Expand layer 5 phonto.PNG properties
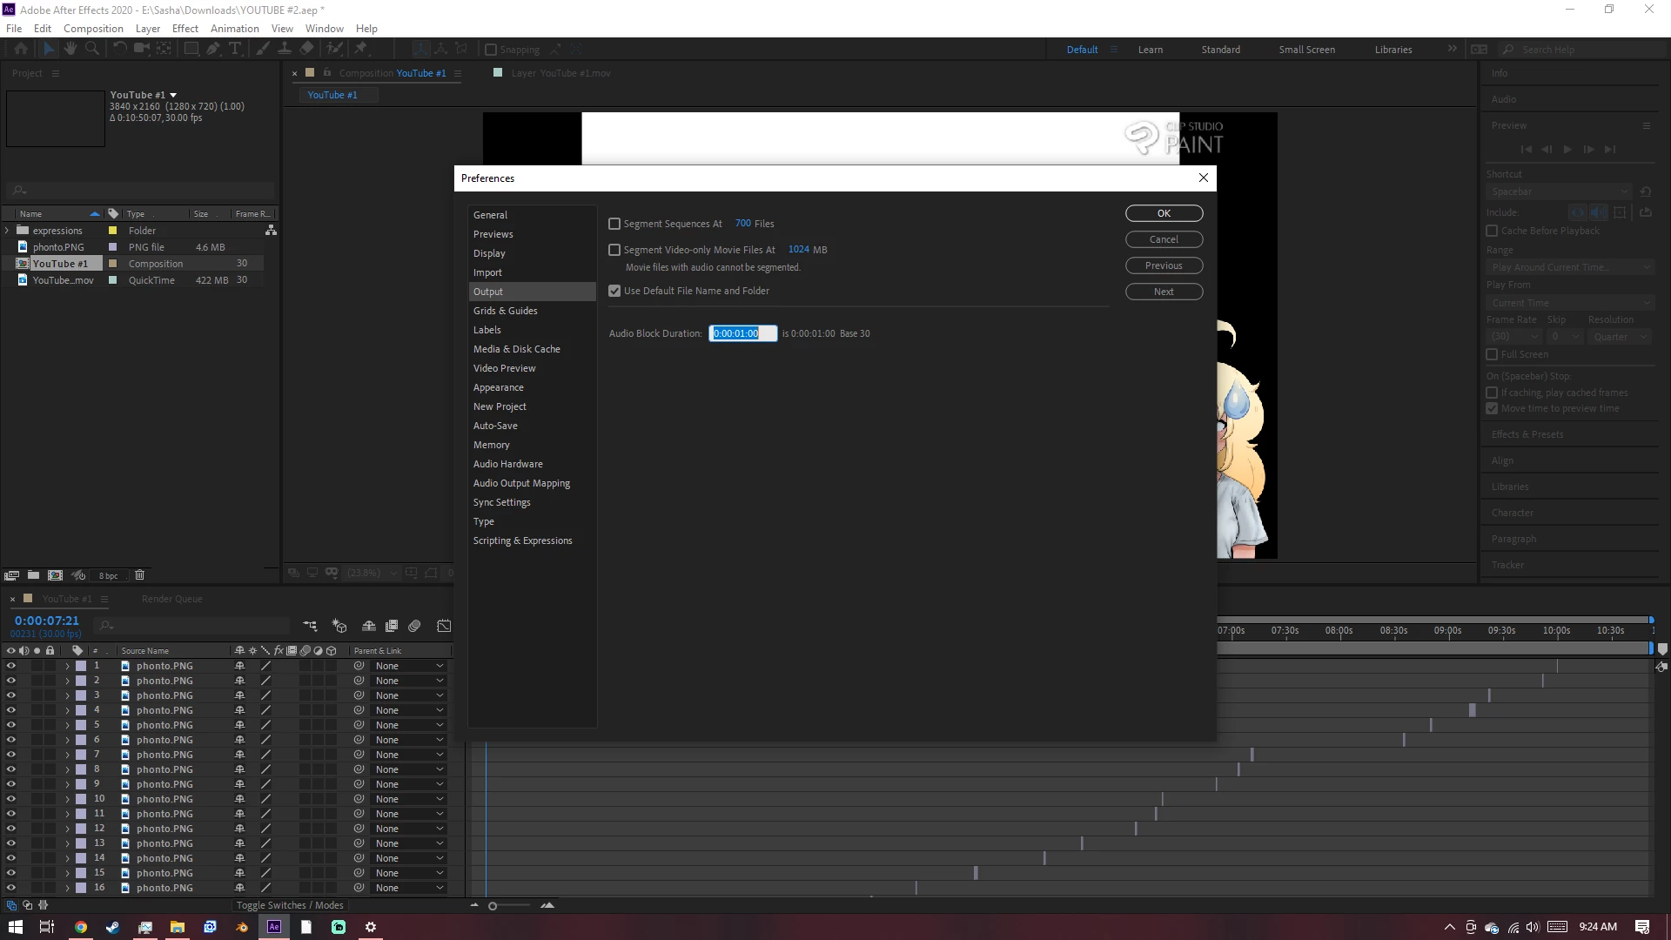Image resolution: width=1671 pixels, height=940 pixels. (x=67, y=725)
